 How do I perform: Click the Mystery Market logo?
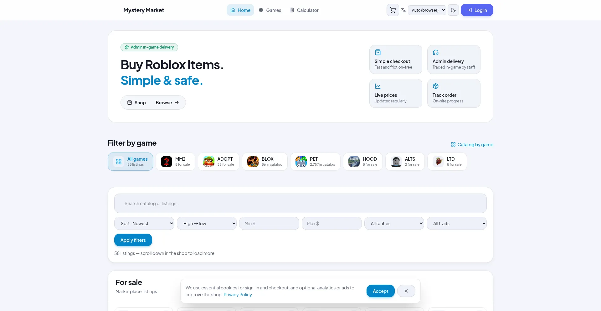pyautogui.click(x=144, y=10)
